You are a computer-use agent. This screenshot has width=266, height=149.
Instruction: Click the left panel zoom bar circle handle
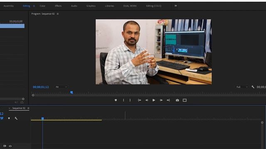point(23,99)
